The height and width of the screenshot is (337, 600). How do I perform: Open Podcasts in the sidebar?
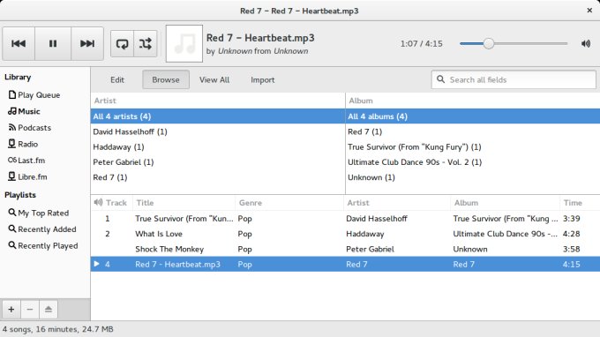(x=30, y=128)
